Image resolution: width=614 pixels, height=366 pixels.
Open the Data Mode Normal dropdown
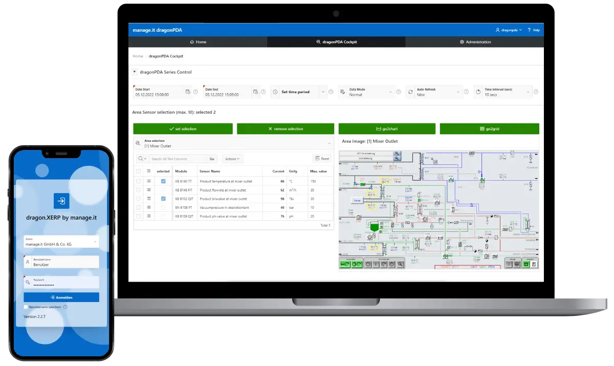coord(391,92)
